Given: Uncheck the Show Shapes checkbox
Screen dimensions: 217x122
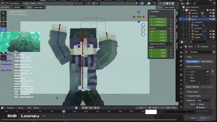Looking at the screenshot, I should pyautogui.click(x=197, y=107).
